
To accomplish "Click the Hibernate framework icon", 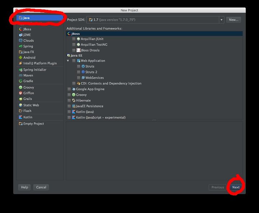I will (74, 100).
